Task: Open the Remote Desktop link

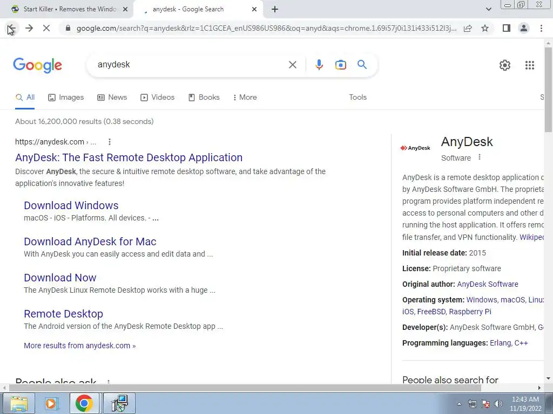Action: pos(64,314)
